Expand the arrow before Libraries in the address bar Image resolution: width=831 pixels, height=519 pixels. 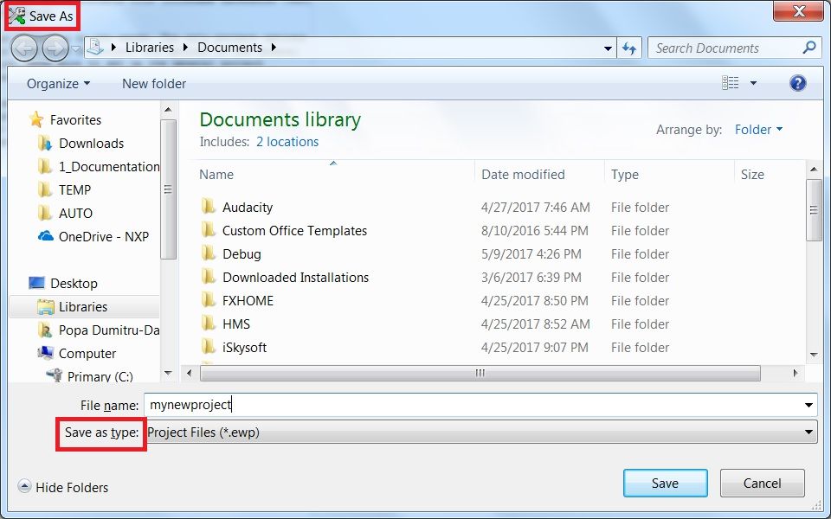tap(113, 47)
